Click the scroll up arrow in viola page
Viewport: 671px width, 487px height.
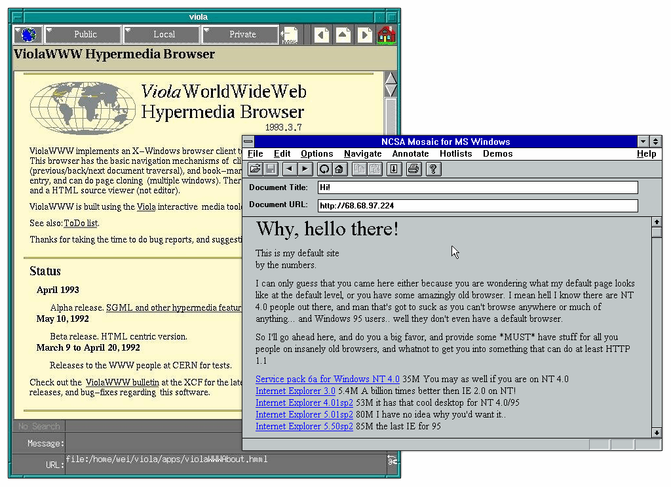pos(391,78)
